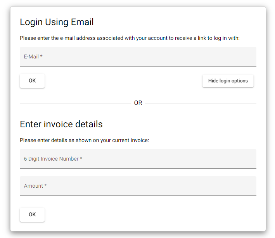The image size is (275, 238).
Task: Click the e-mail address instruction sentence
Action: pyautogui.click(x=130, y=38)
